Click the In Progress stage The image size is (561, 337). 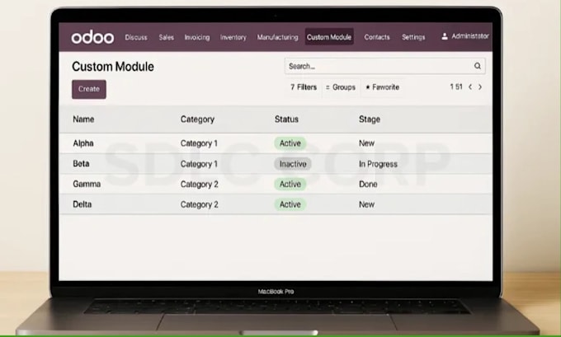pos(378,164)
